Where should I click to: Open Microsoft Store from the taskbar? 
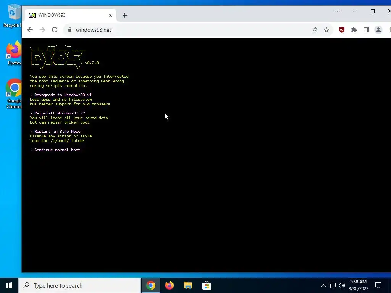pyautogui.click(x=207, y=285)
